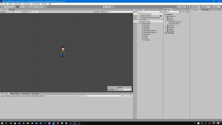222x125 pixels.
Task: Select the Rect tool
Action: [17, 7]
